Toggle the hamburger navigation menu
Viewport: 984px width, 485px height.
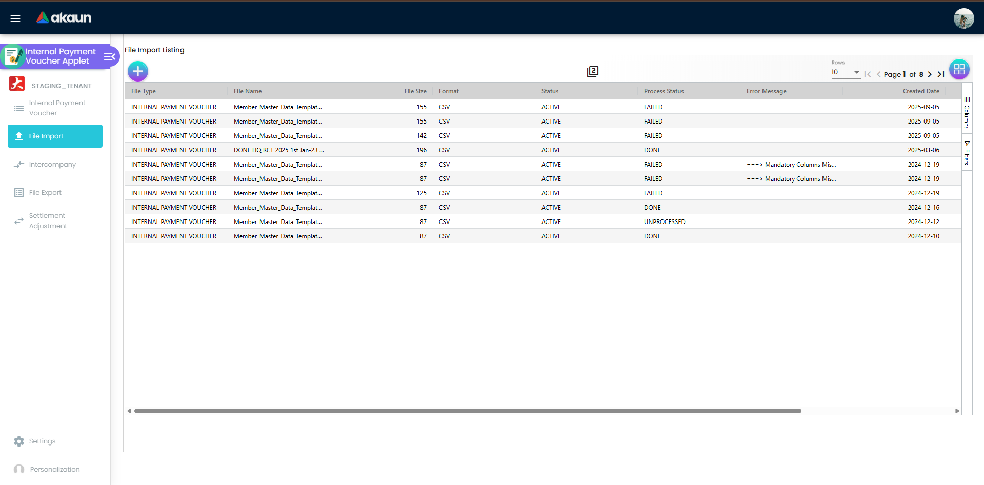(x=15, y=18)
